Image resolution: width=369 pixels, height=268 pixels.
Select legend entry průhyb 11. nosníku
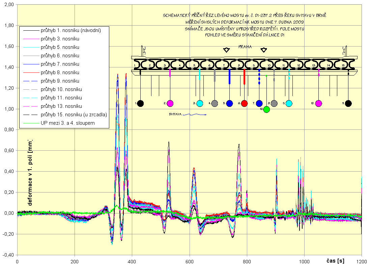click(x=61, y=98)
